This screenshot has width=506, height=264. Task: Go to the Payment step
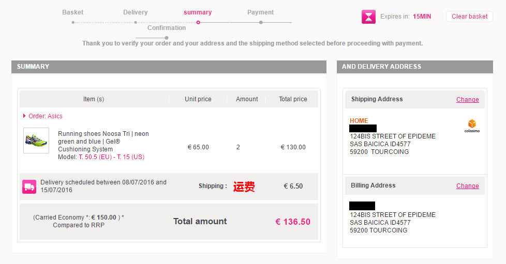(260, 12)
